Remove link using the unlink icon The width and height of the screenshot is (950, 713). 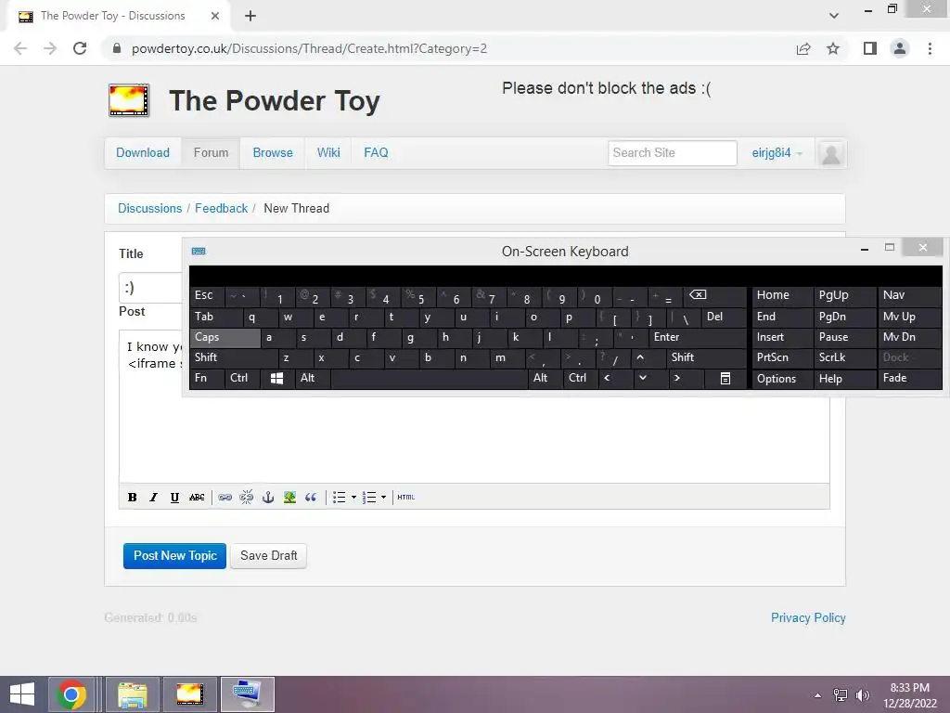click(x=247, y=498)
